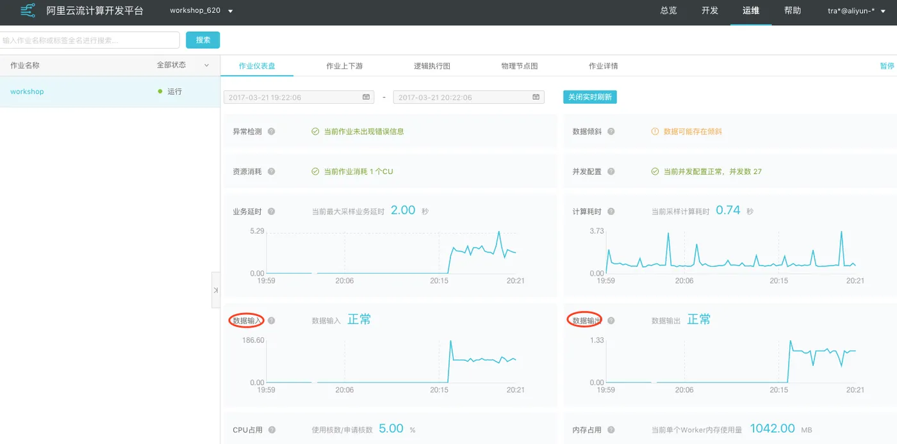This screenshot has width=897, height=444.
Task: Click the 计算耗时 line chart
Action: (x=731, y=253)
